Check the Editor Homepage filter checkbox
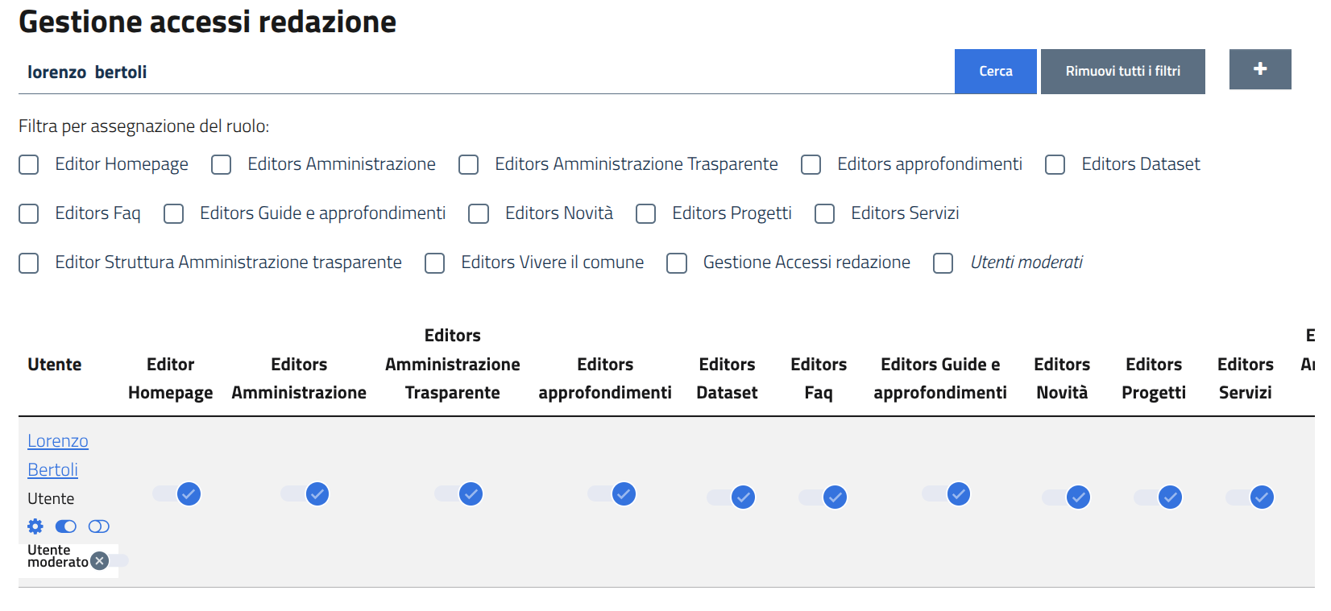This screenshot has width=1331, height=611. click(x=29, y=165)
